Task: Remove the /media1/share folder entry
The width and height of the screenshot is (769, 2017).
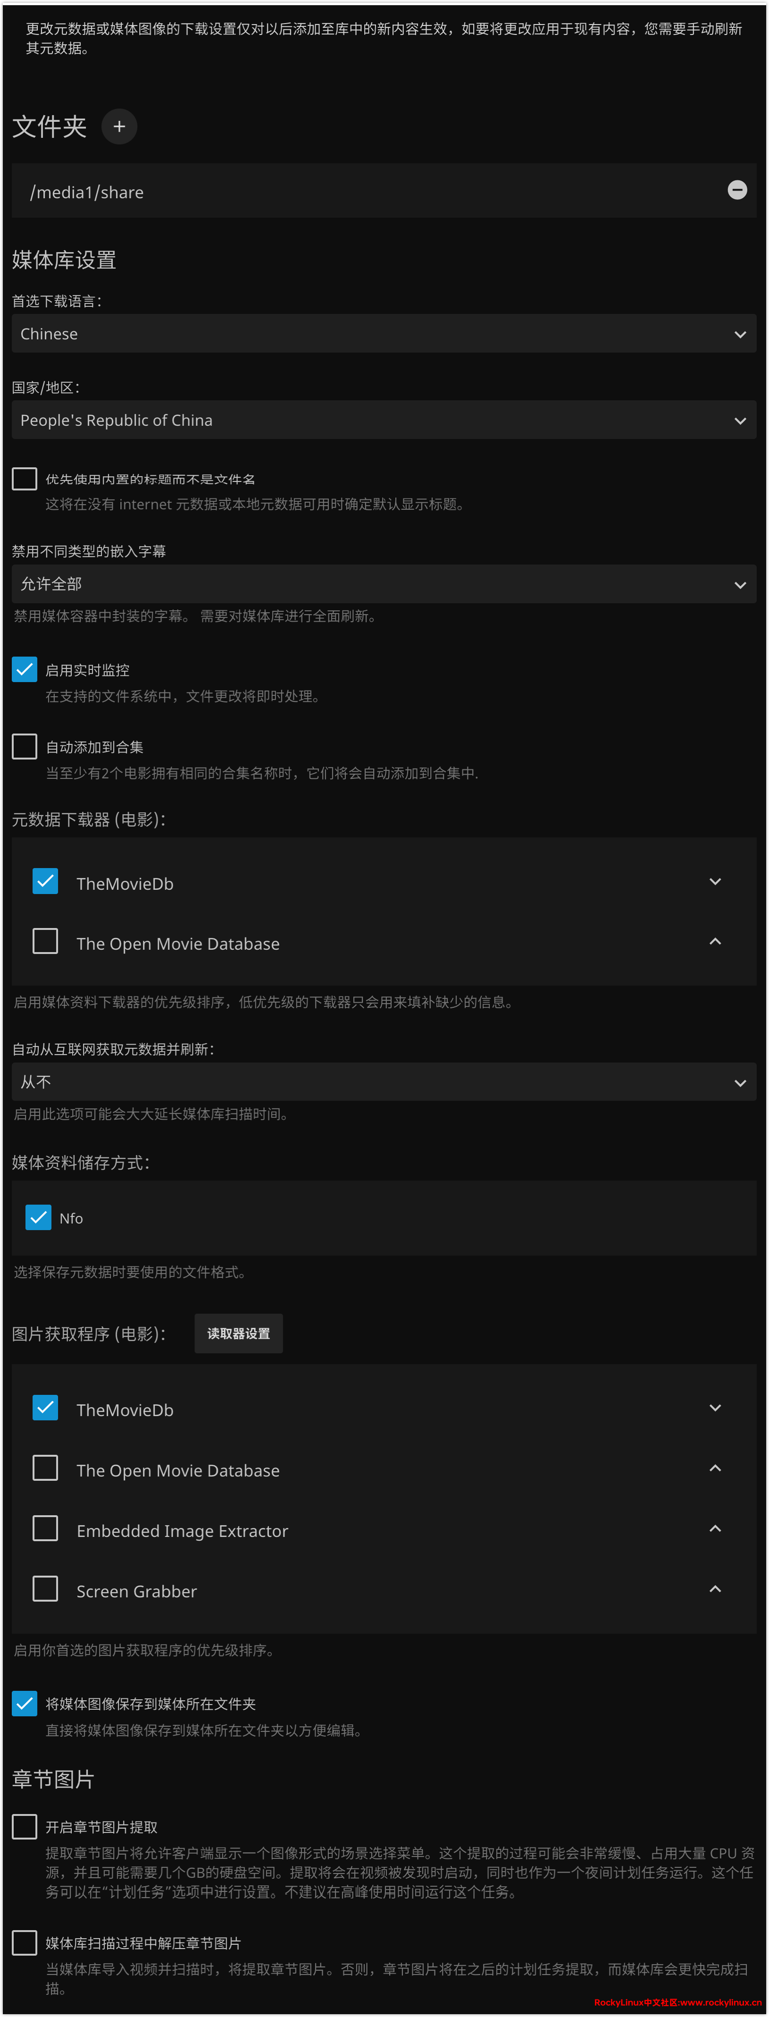Action: pos(736,190)
